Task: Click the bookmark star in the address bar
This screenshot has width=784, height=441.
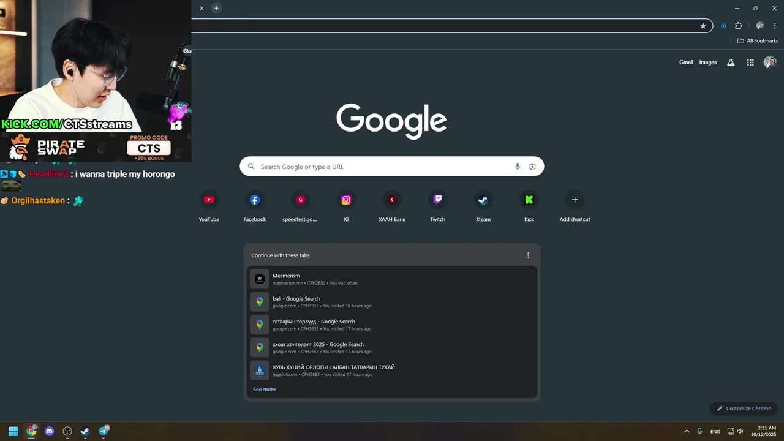Action: tap(703, 26)
